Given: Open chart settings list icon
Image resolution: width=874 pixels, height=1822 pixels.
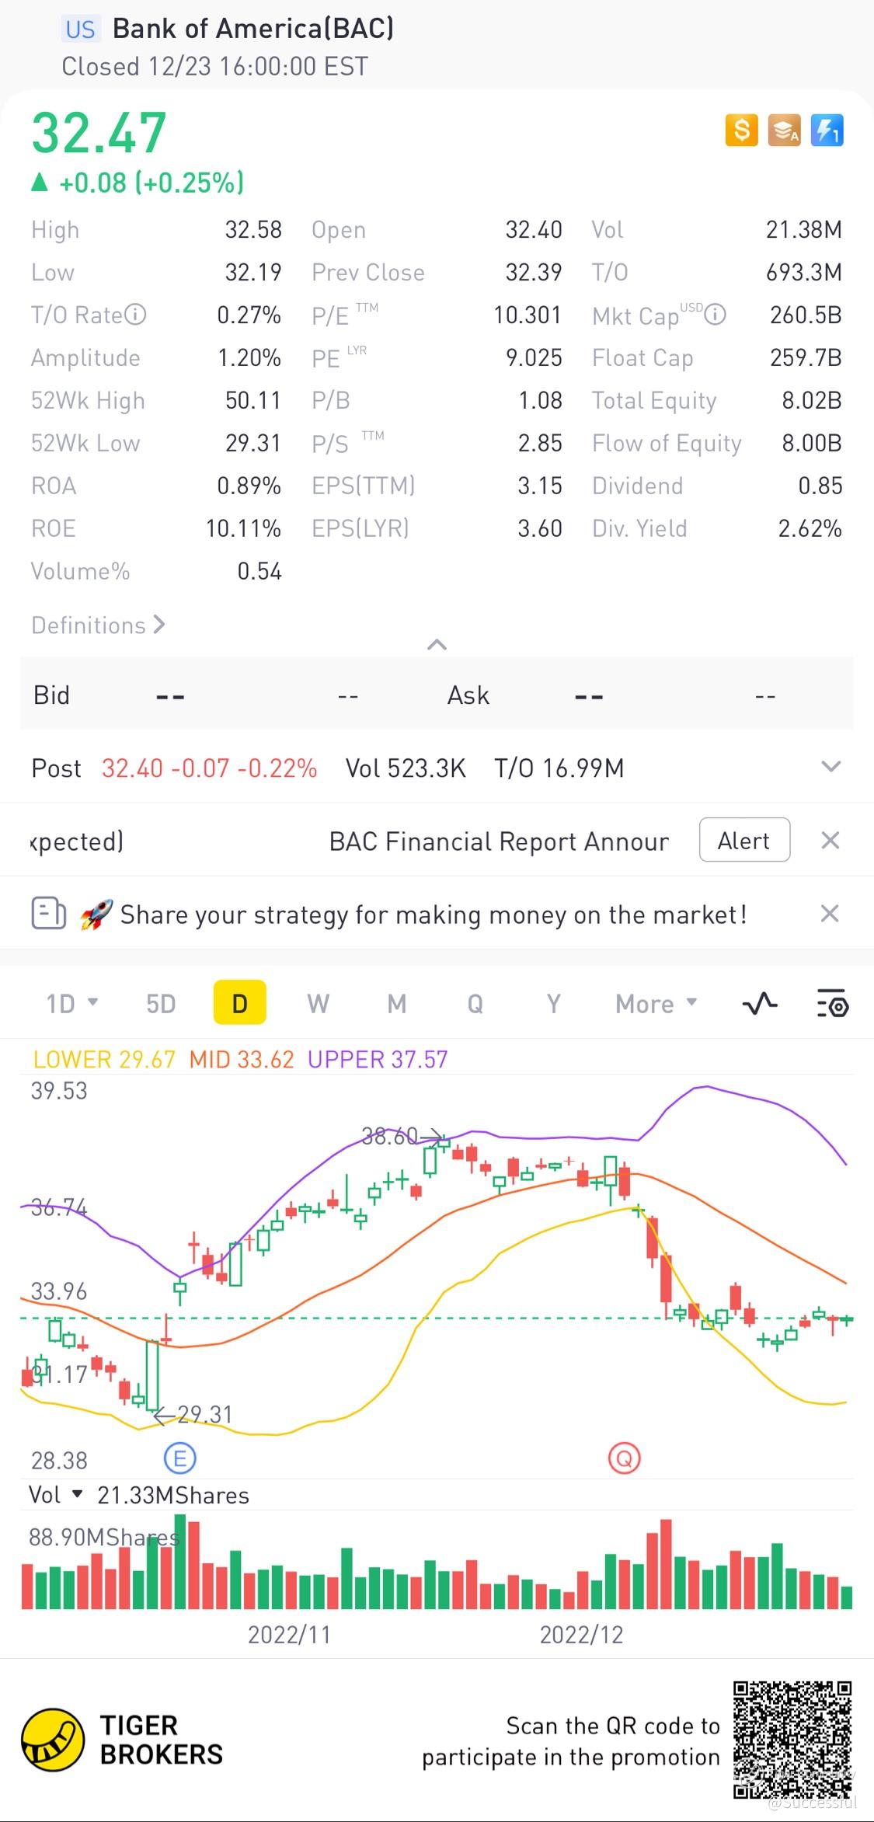Looking at the screenshot, I should pyautogui.click(x=832, y=1003).
